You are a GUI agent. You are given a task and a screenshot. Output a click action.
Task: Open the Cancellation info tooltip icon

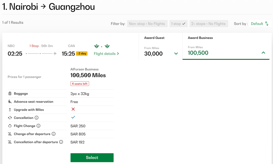[37, 118]
